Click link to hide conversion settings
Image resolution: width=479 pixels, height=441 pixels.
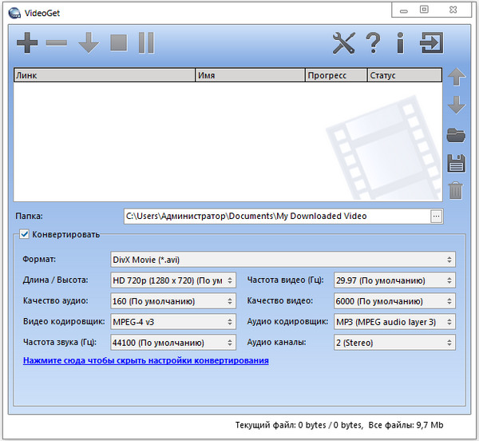[146, 360]
